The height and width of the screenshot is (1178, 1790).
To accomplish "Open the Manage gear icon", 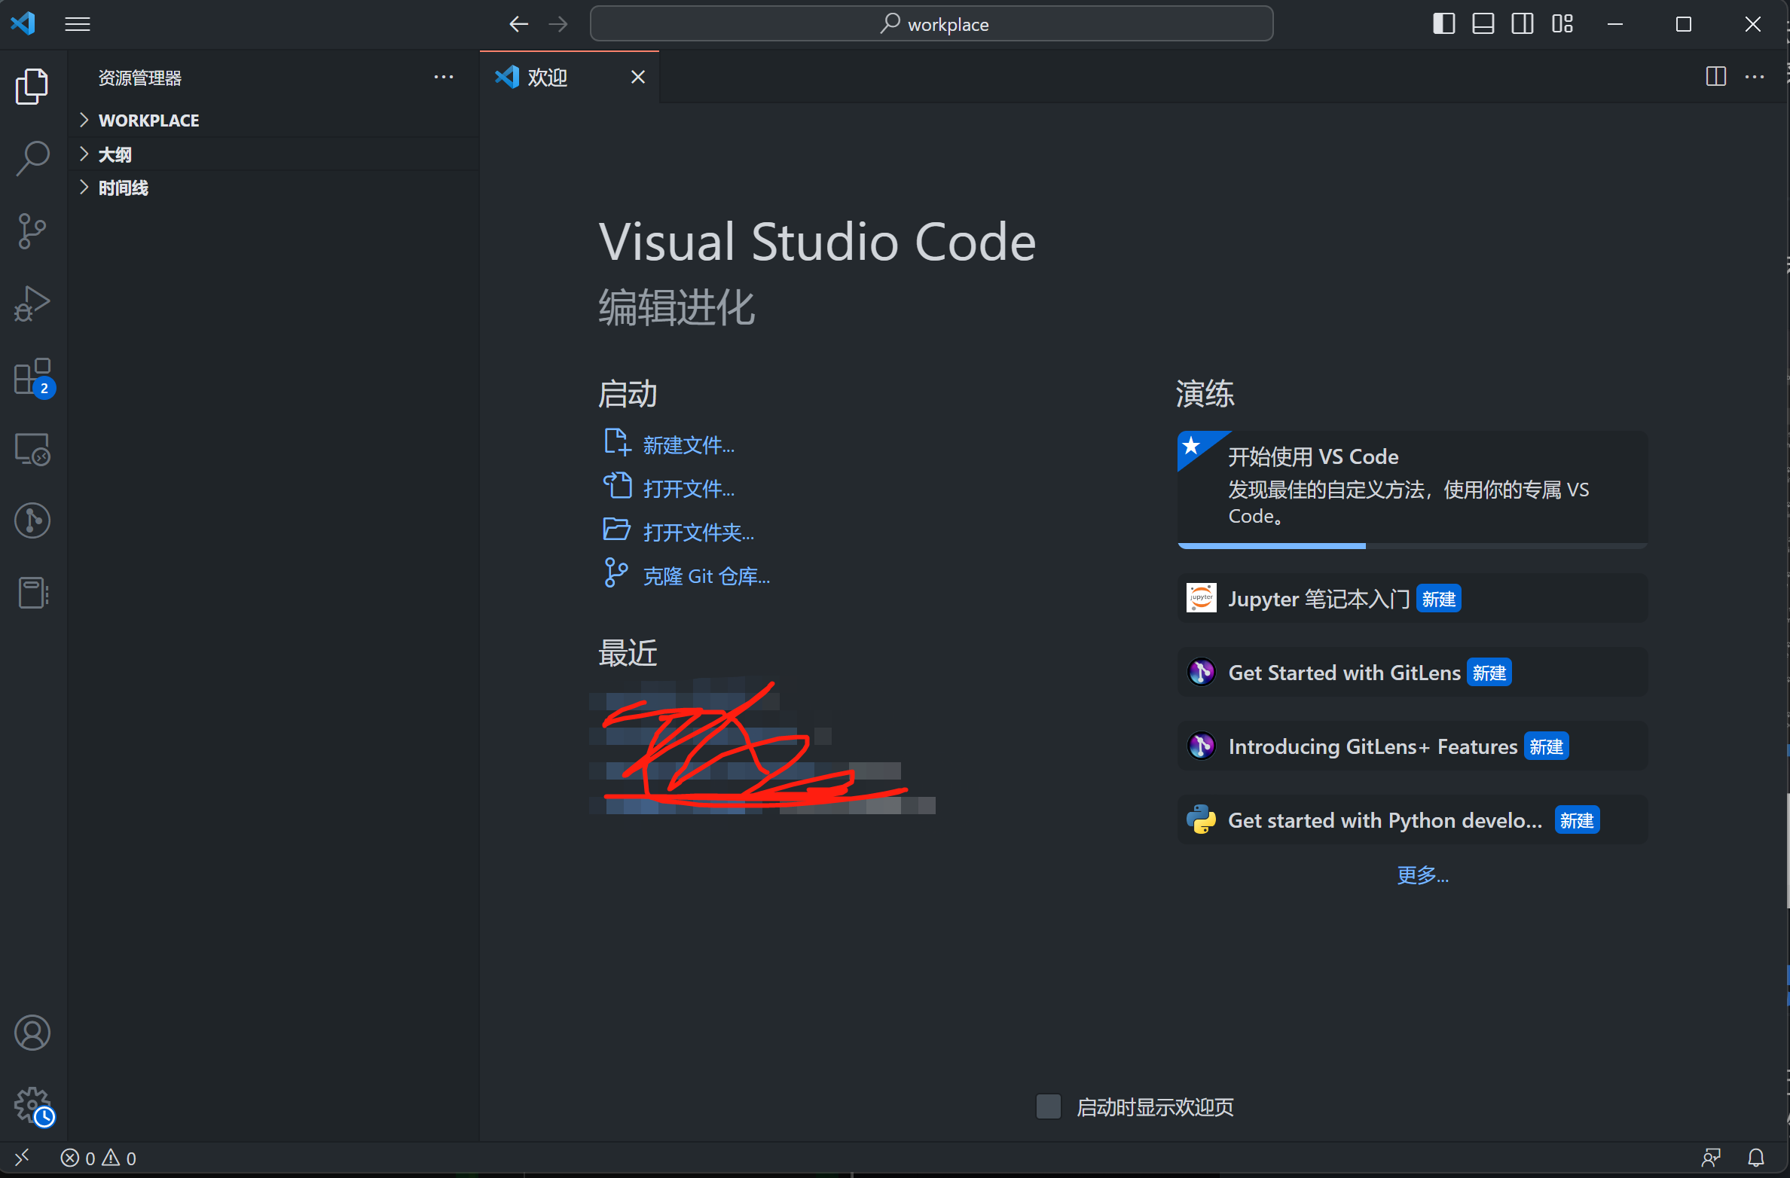I will tap(32, 1105).
